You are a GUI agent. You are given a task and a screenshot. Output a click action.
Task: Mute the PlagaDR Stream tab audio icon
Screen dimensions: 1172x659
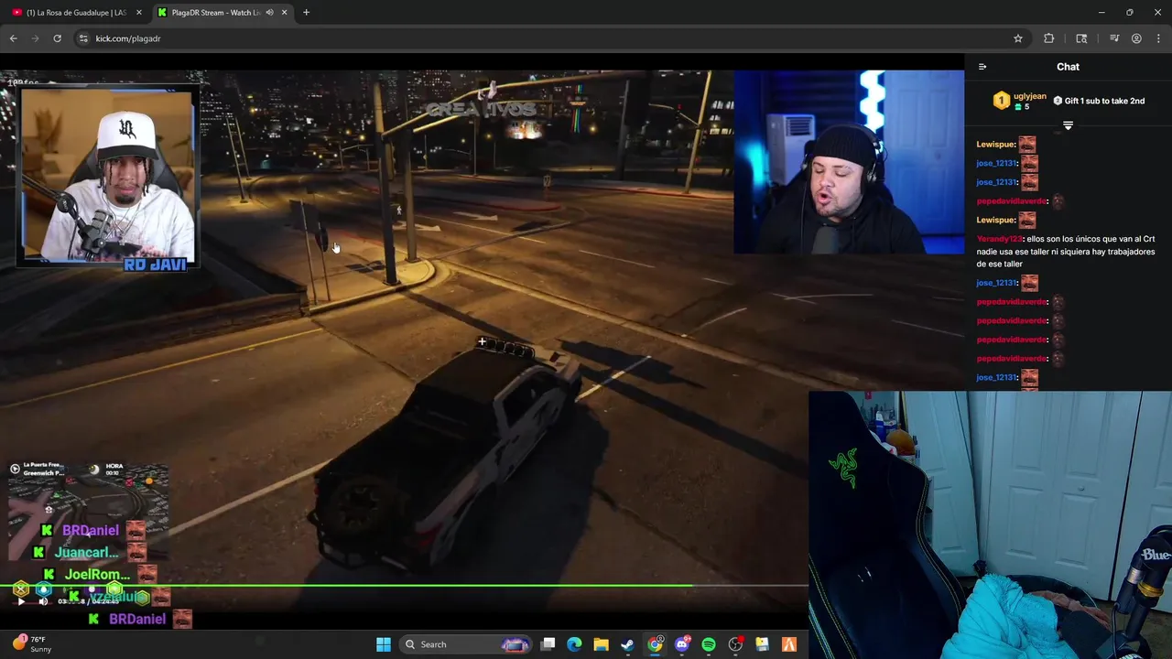269,13
